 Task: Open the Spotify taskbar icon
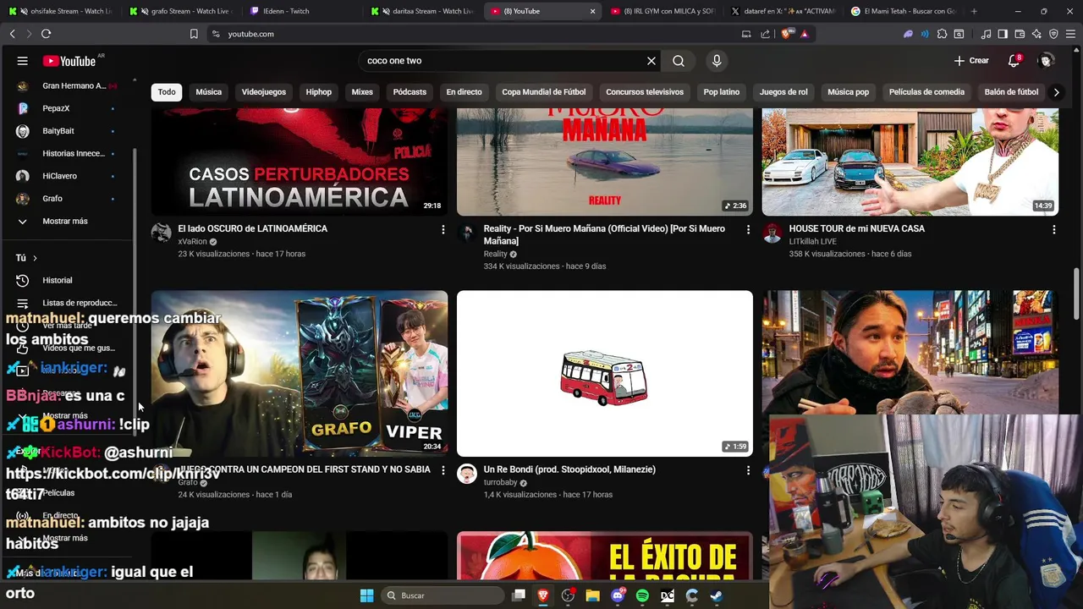[x=642, y=595]
